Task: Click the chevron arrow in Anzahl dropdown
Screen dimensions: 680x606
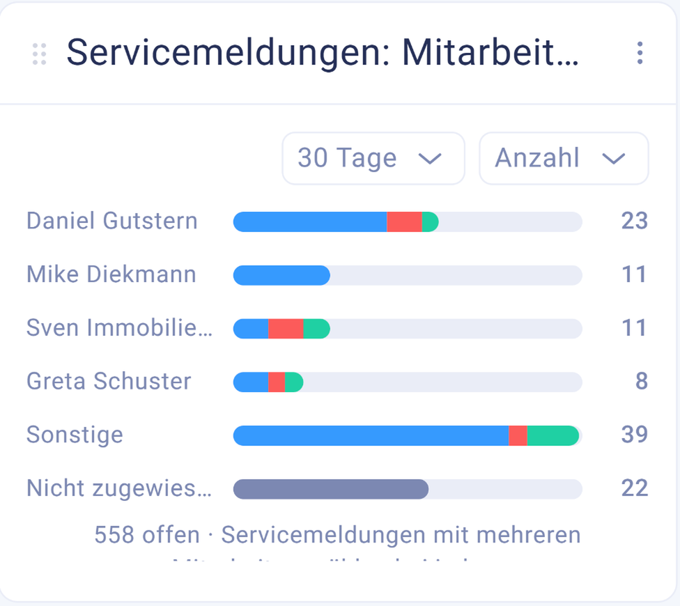Action: [x=614, y=159]
